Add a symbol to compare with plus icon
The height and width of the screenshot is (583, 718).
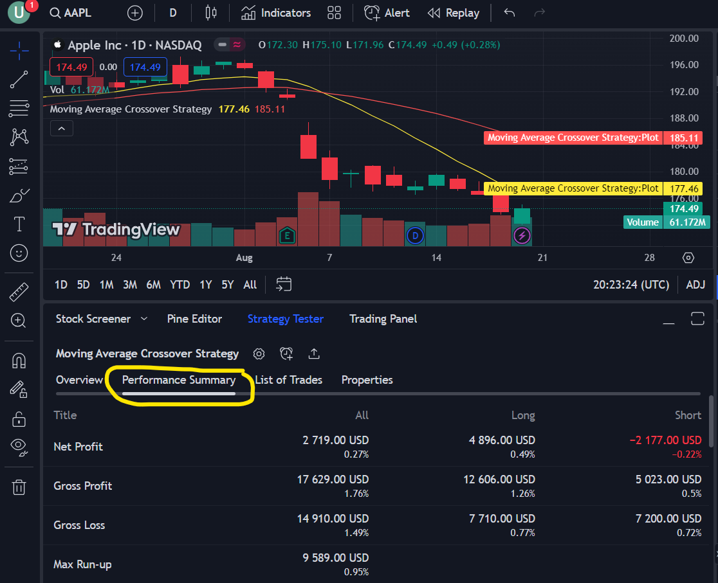click(134, 13)
